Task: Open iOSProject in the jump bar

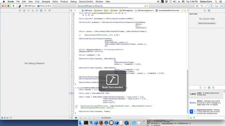Action: click(87, 10)
